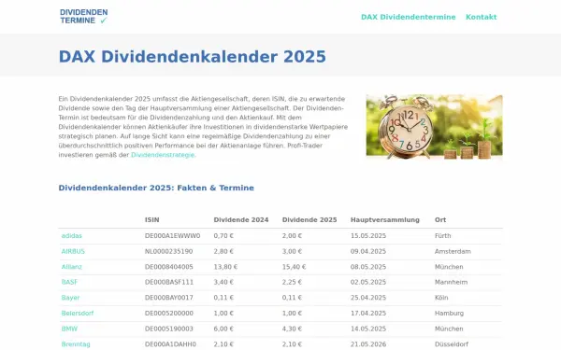
Task: Click the 3,40 € dividend value for BASF
Action: click(223, 282)
